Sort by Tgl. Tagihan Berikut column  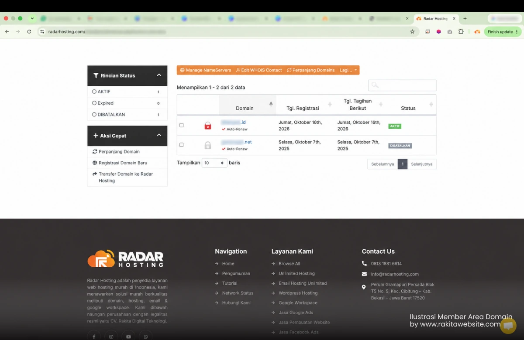[x=359, y=105]
